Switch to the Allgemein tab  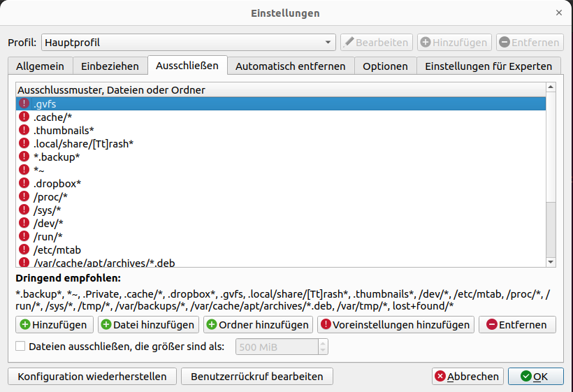tap(40, 66)
